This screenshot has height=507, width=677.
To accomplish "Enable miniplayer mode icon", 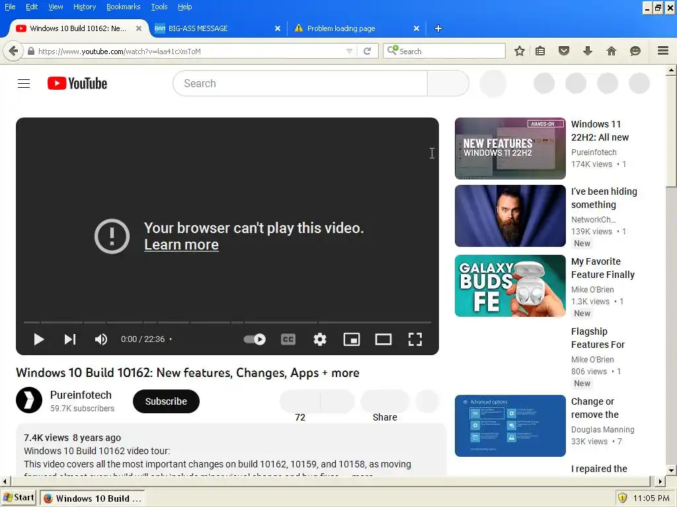I will (x=352, y=340).
